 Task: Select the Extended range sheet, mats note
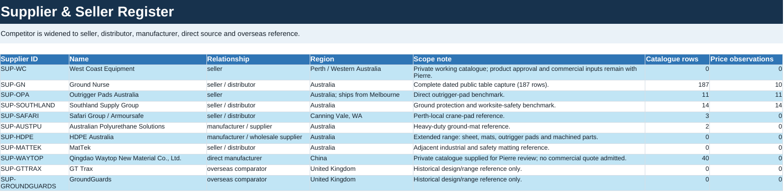point(529,138)
